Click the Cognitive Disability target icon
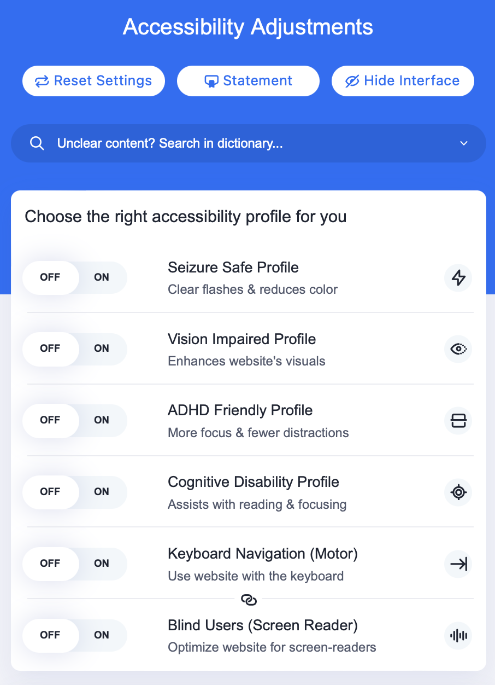This screenshot has width=495, height=685. 458,492
